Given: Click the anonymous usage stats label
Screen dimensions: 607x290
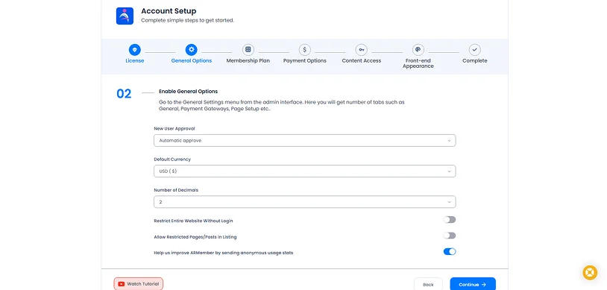Looking at the screenshot, I should pyautogui.click(x=224, y=253).
